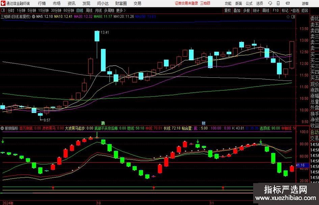Switch to 5分钟 chart period
Viewport: 319px width, 205px height.
tap(32, 10)
